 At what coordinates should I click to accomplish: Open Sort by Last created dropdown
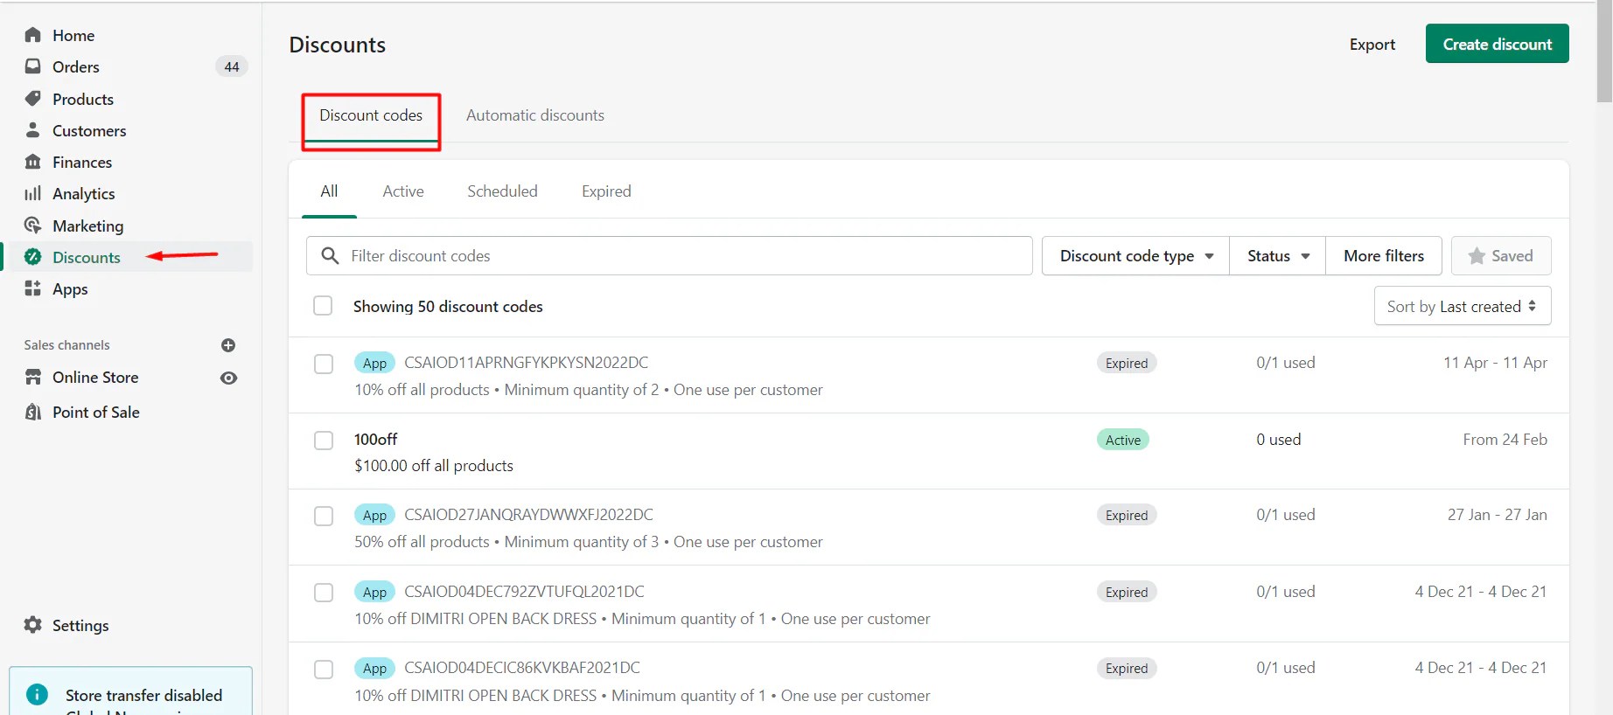[1463, 306]
